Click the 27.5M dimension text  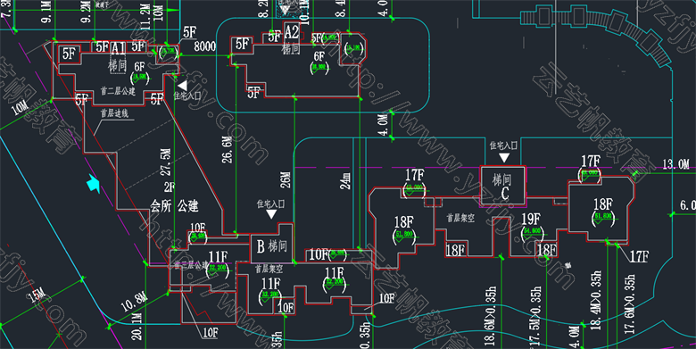[x=165, y=162]
